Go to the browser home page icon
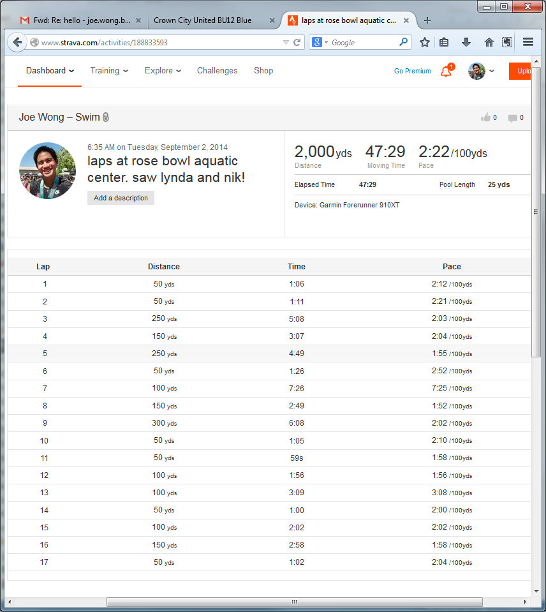546x612 pixels. pyautogui.click(x=489, y=42)
